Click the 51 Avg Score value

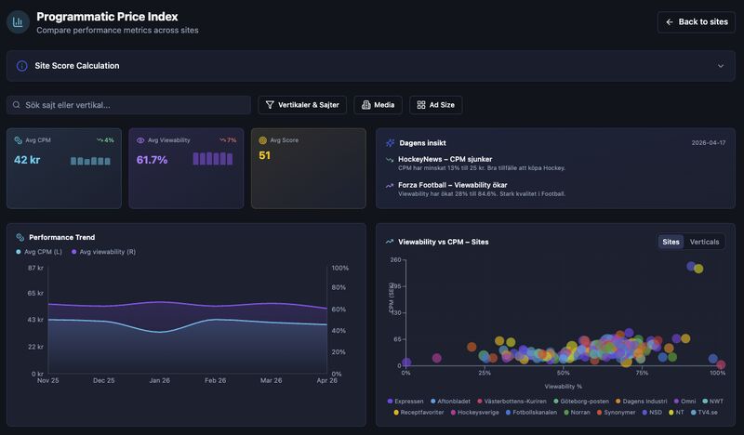point(265,155)
